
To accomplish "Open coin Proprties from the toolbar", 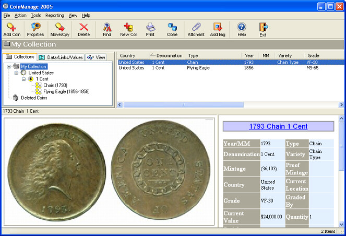I will tap(35, 29).
